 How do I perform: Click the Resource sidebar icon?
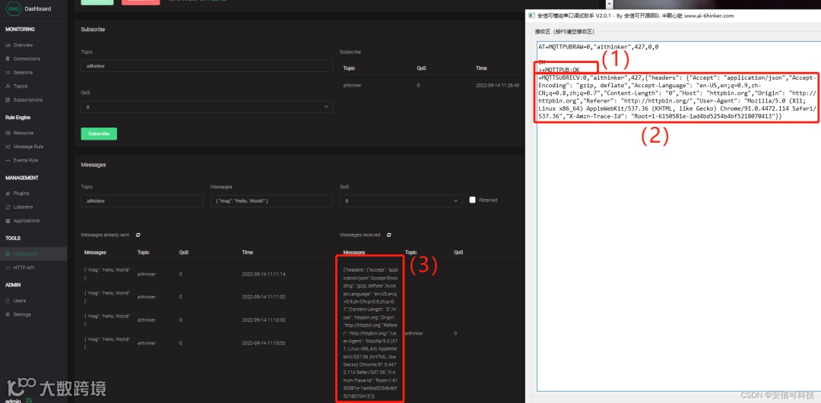(x=8, y=134)
